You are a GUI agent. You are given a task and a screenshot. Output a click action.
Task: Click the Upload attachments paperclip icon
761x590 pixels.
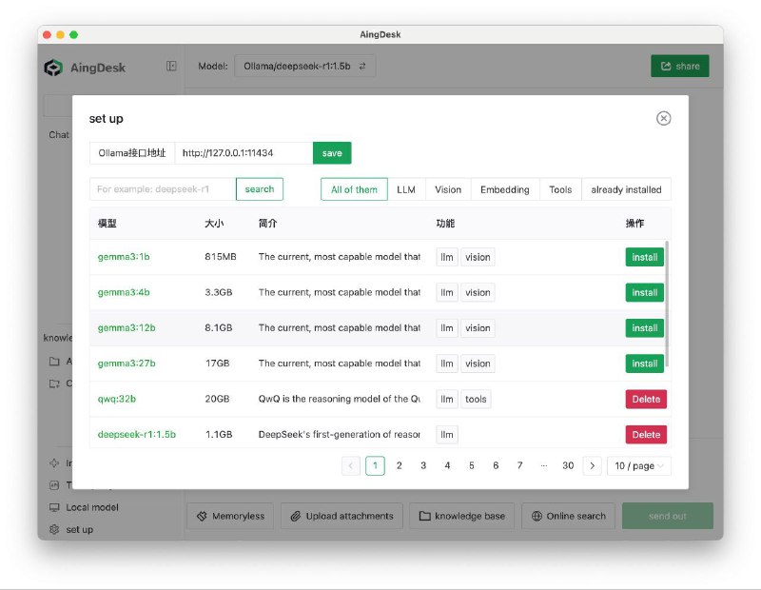pyautogui.click(x=296, y=516)
